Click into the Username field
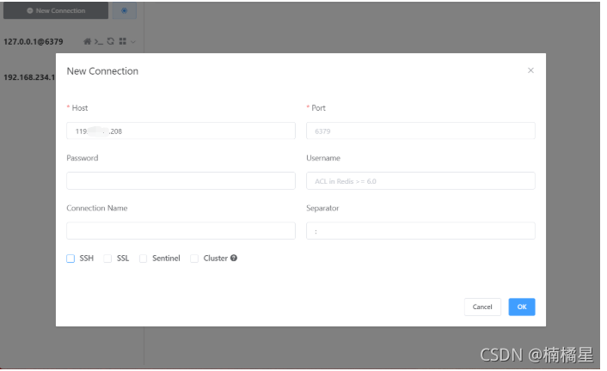 (420, 180)
